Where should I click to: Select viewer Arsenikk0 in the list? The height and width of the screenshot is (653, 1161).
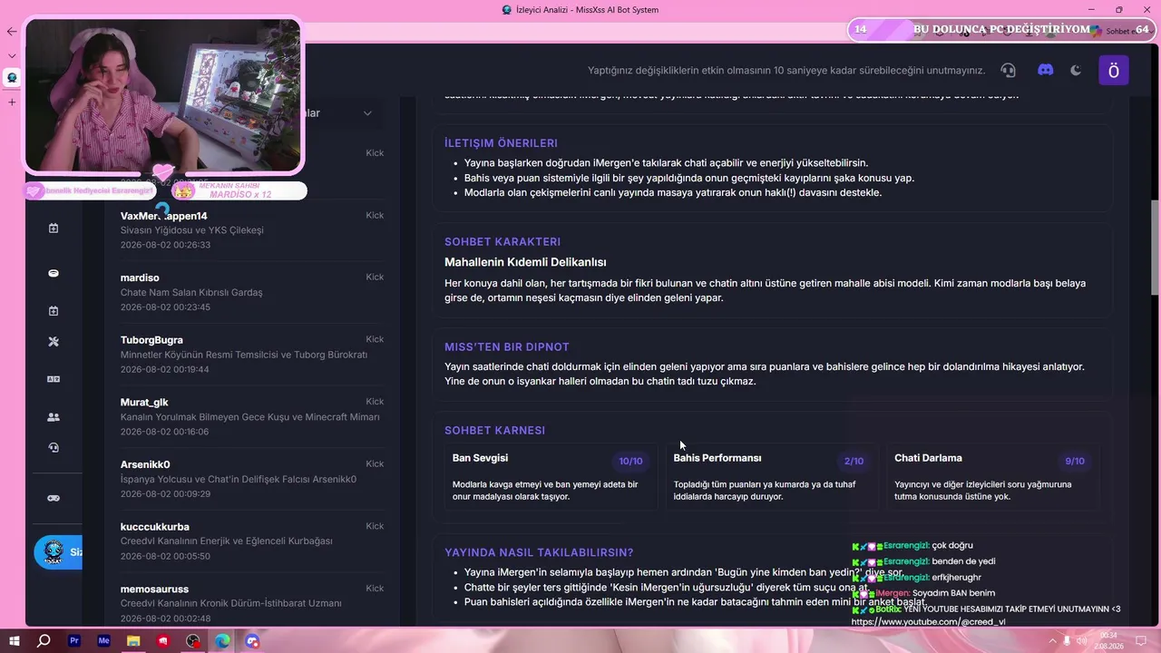coord(252,479)
